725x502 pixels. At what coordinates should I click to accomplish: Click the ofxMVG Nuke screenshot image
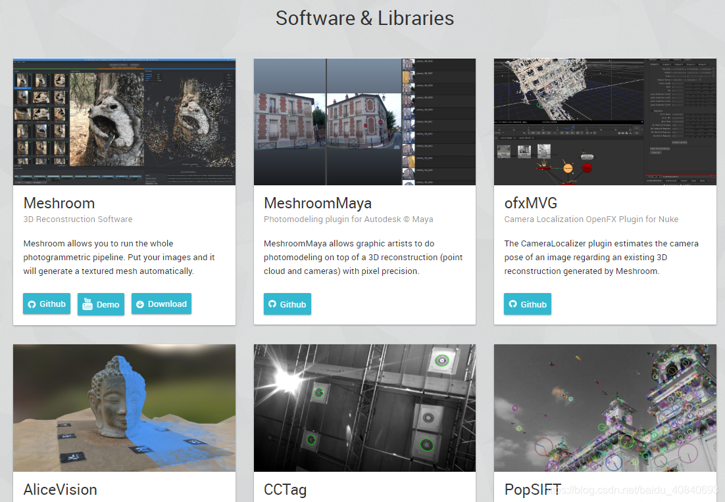pos(605,122)
